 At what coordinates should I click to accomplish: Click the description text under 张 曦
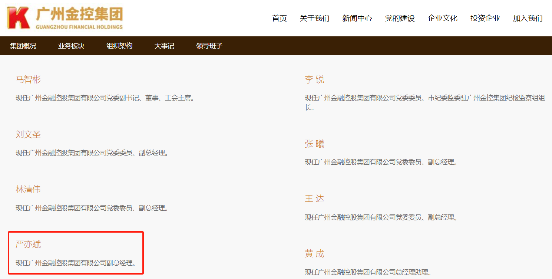click(x=381, y=162)
